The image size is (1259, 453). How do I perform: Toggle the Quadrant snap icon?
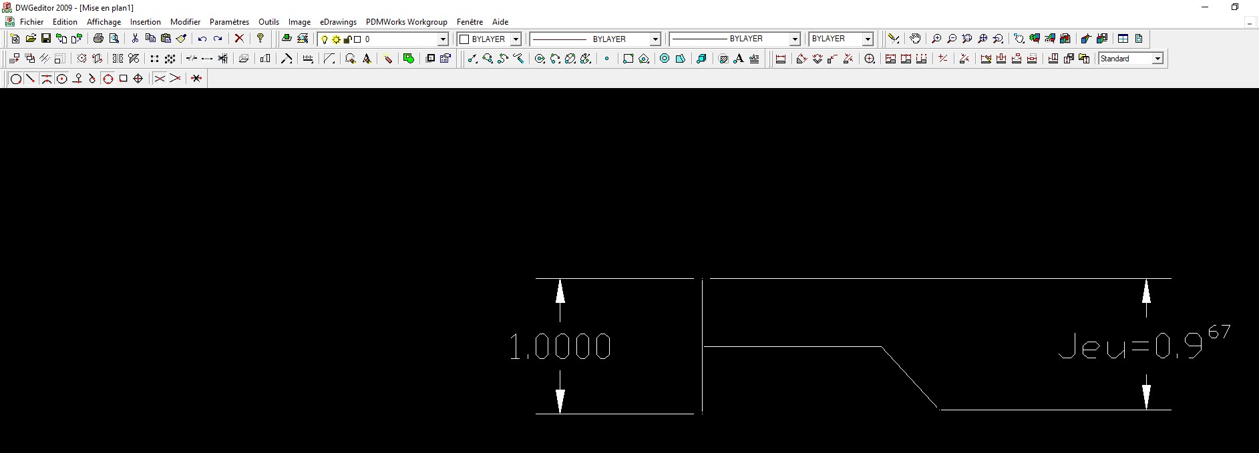tap(108, 79)
